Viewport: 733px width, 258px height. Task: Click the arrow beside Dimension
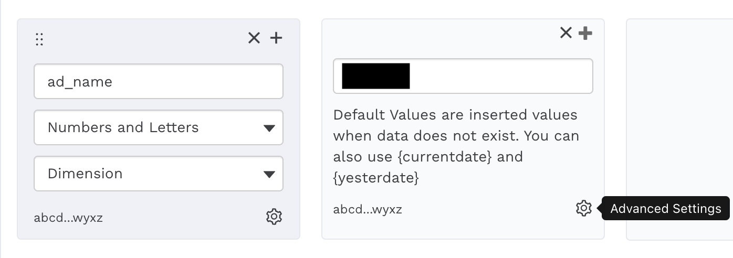pos(269,174)
